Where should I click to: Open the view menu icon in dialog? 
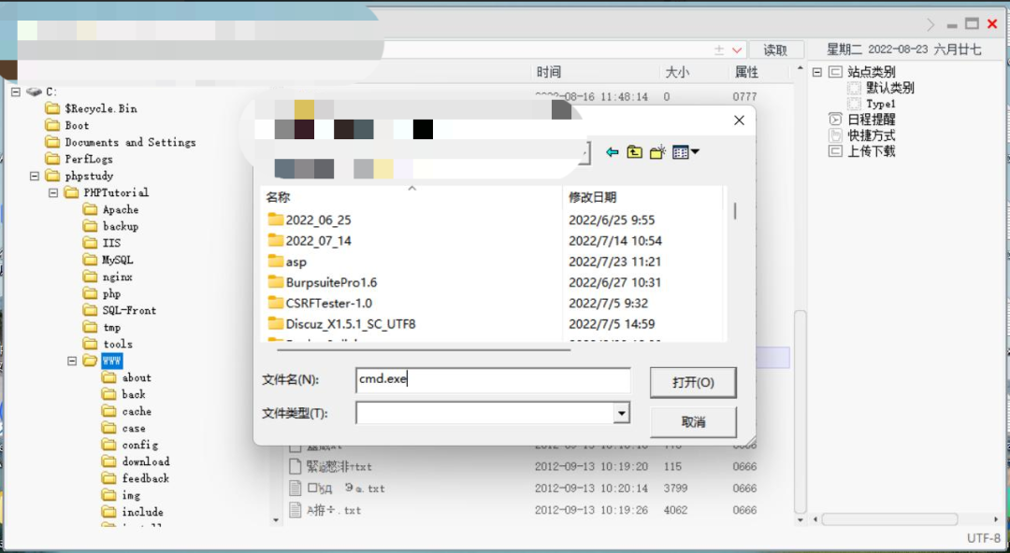click(x=685, y=152)
